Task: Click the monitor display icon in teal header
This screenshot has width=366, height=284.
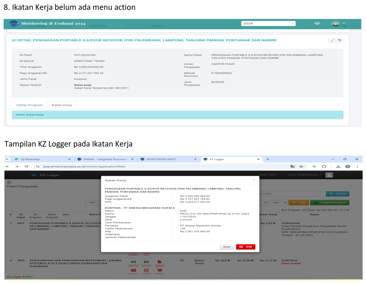Action: coord(317,23)
